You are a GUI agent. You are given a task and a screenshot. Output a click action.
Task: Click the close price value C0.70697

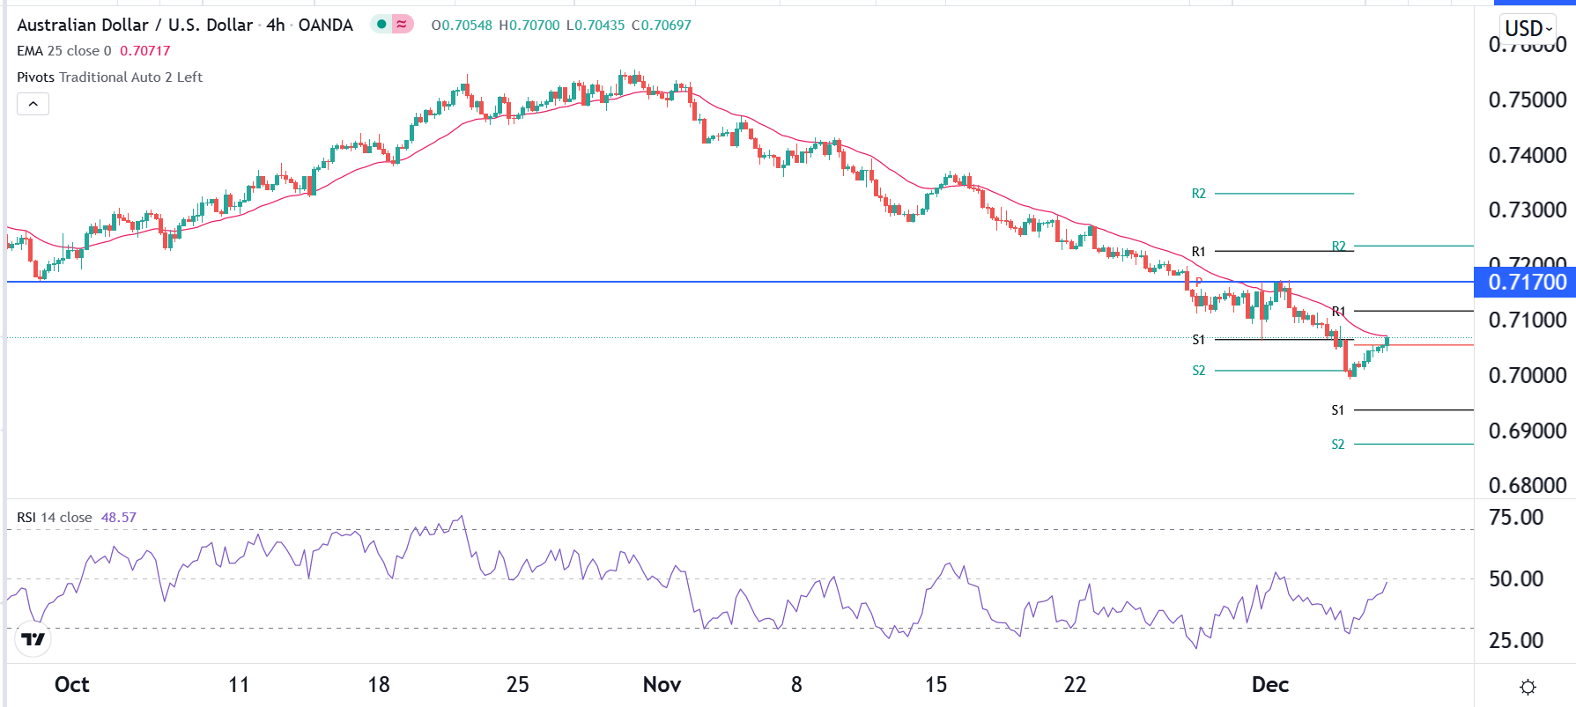(x=662, y=25)
